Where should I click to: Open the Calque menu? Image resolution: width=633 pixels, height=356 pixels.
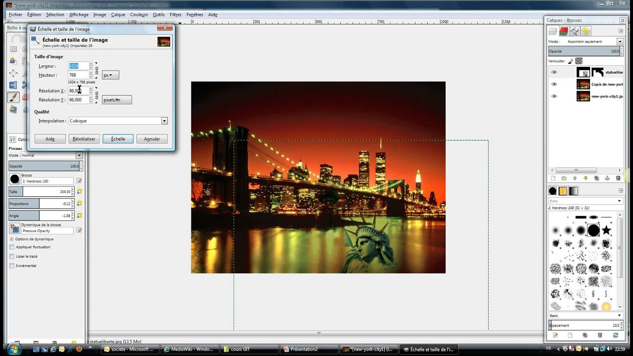click(x=118, y=15)
